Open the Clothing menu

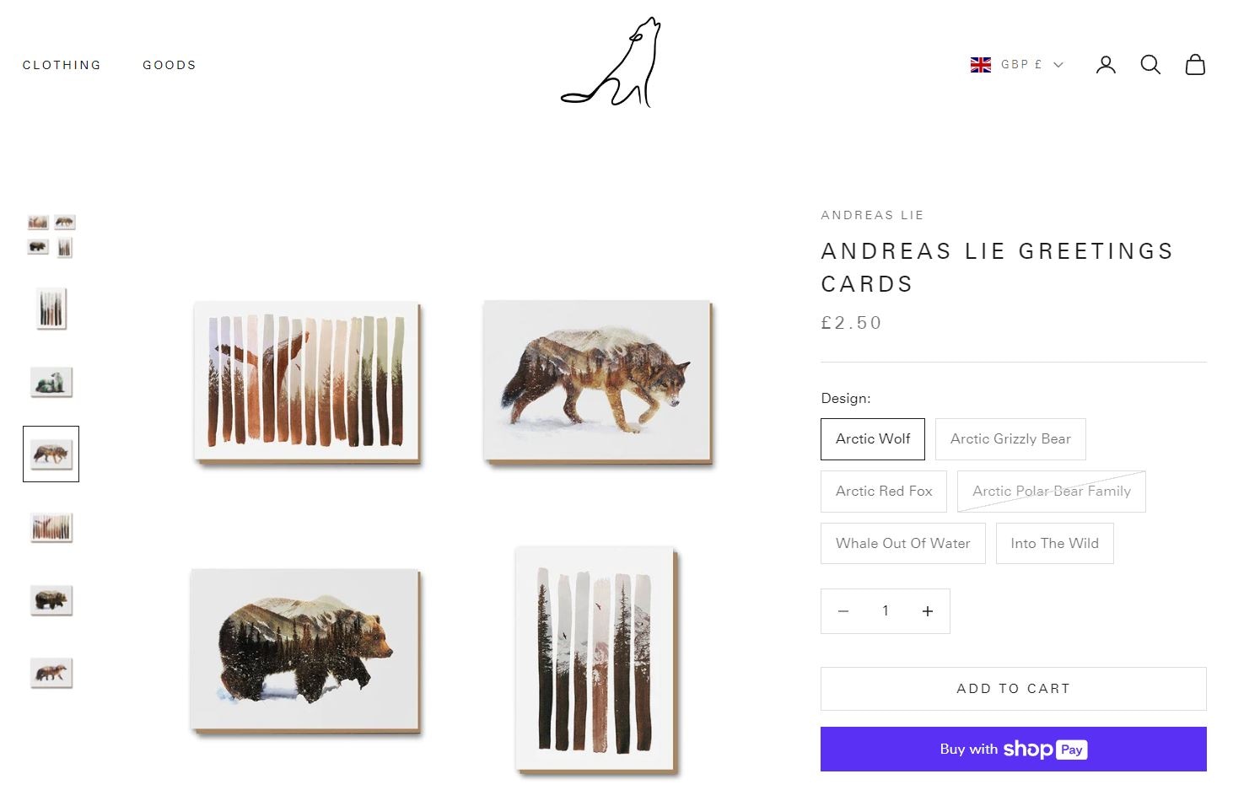click(x=62, y=65)
